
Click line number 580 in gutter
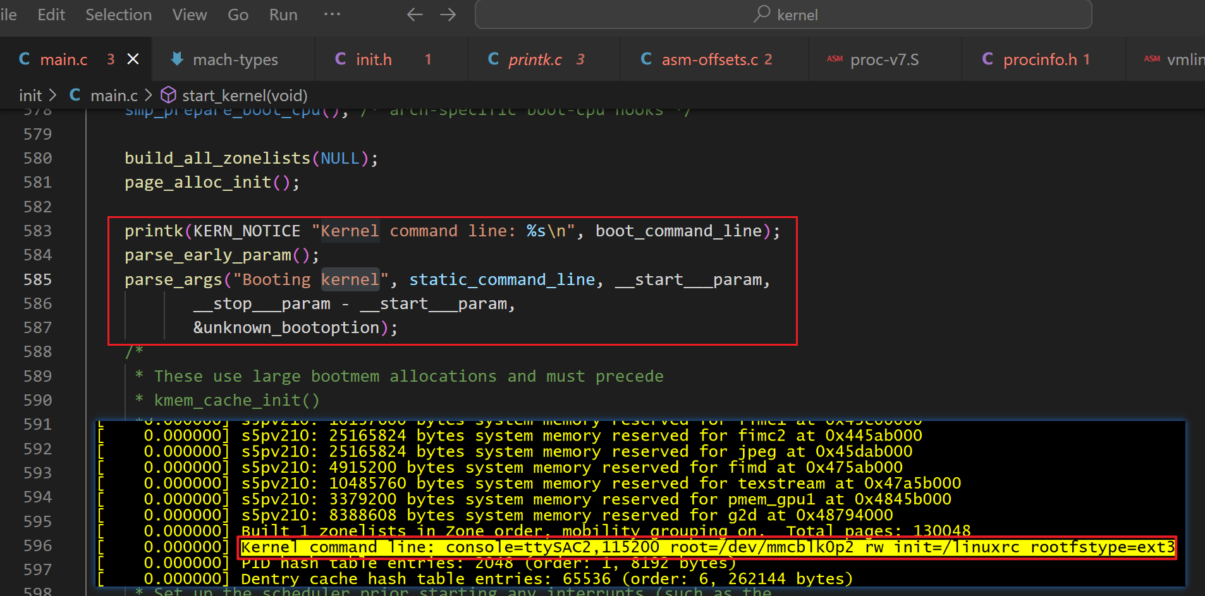pyautogui.click(x=38, y=158)
